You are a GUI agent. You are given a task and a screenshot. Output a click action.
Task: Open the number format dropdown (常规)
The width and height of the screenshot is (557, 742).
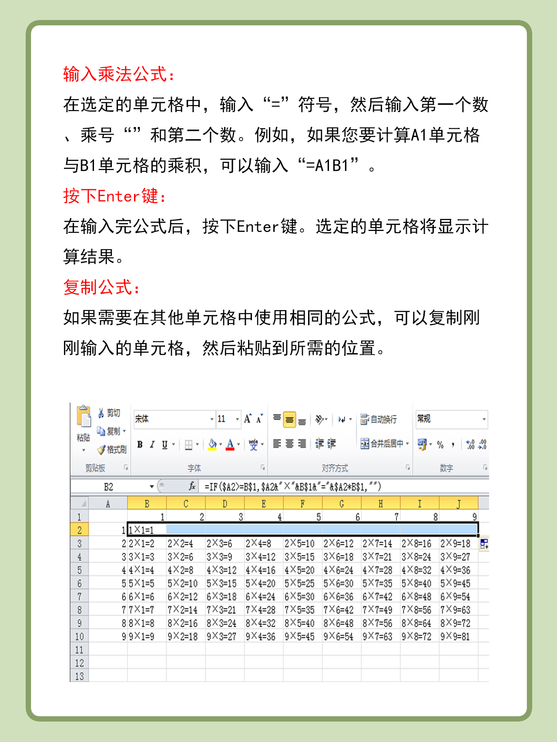point(483,419)
